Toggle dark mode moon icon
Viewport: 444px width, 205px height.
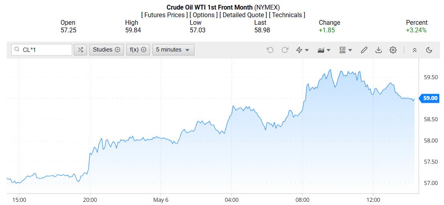(x=429, y=50)
